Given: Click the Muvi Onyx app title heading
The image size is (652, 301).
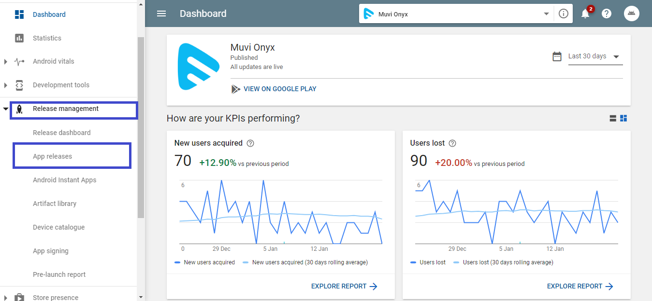Looking at the screenshot, I should point(253,48).
